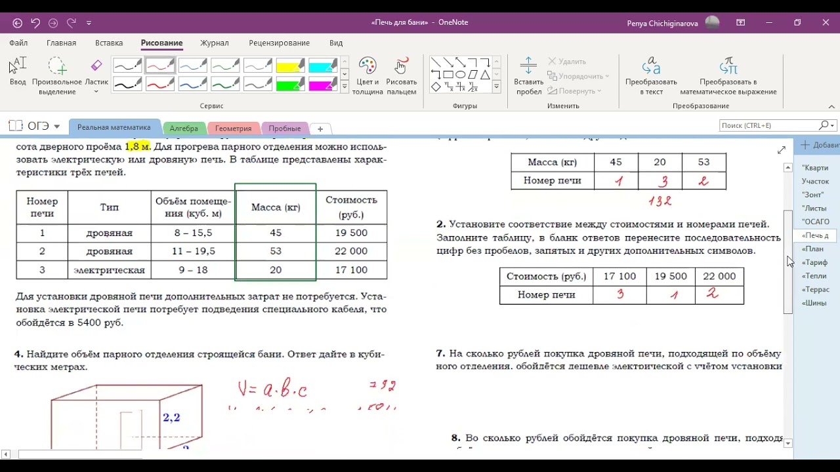Open the Алгебра section tab
840x472 pixels.
(184, 128)
